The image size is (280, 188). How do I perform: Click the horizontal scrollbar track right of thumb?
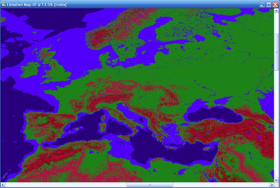[220, 185]
